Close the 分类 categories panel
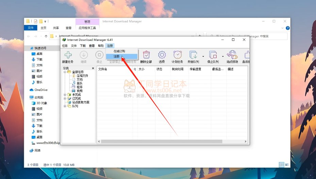This screenshot has width=316, height=179. pos(94,68)
